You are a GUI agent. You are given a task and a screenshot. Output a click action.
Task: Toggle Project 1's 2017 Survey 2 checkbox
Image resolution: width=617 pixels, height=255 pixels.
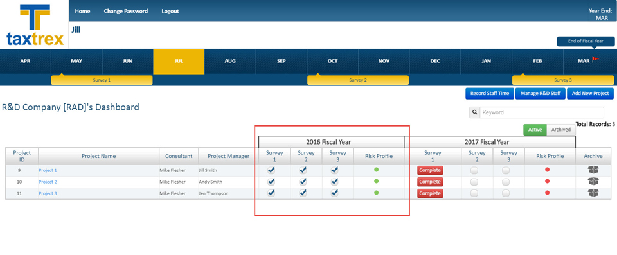point(474,170)
